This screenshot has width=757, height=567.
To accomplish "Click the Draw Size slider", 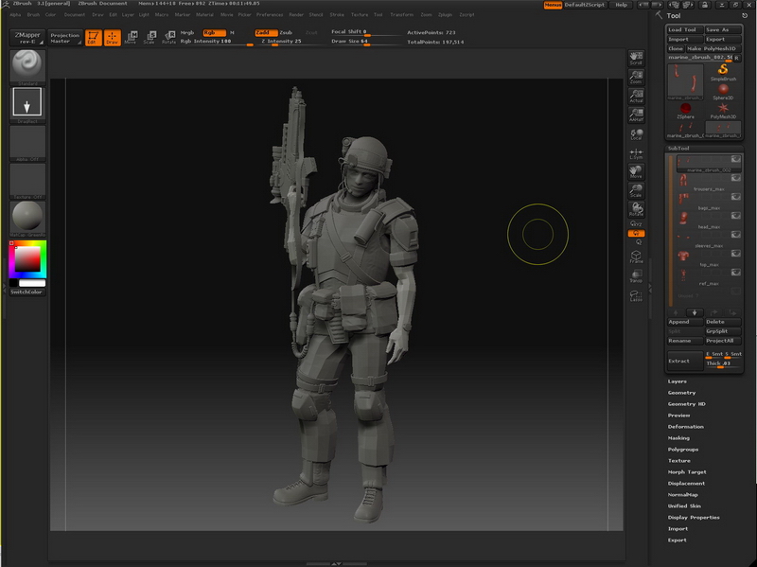I will click(366, 42).
